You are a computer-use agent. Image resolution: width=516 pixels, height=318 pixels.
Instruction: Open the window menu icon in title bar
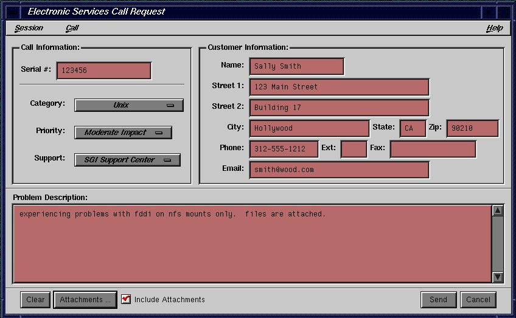12,11
